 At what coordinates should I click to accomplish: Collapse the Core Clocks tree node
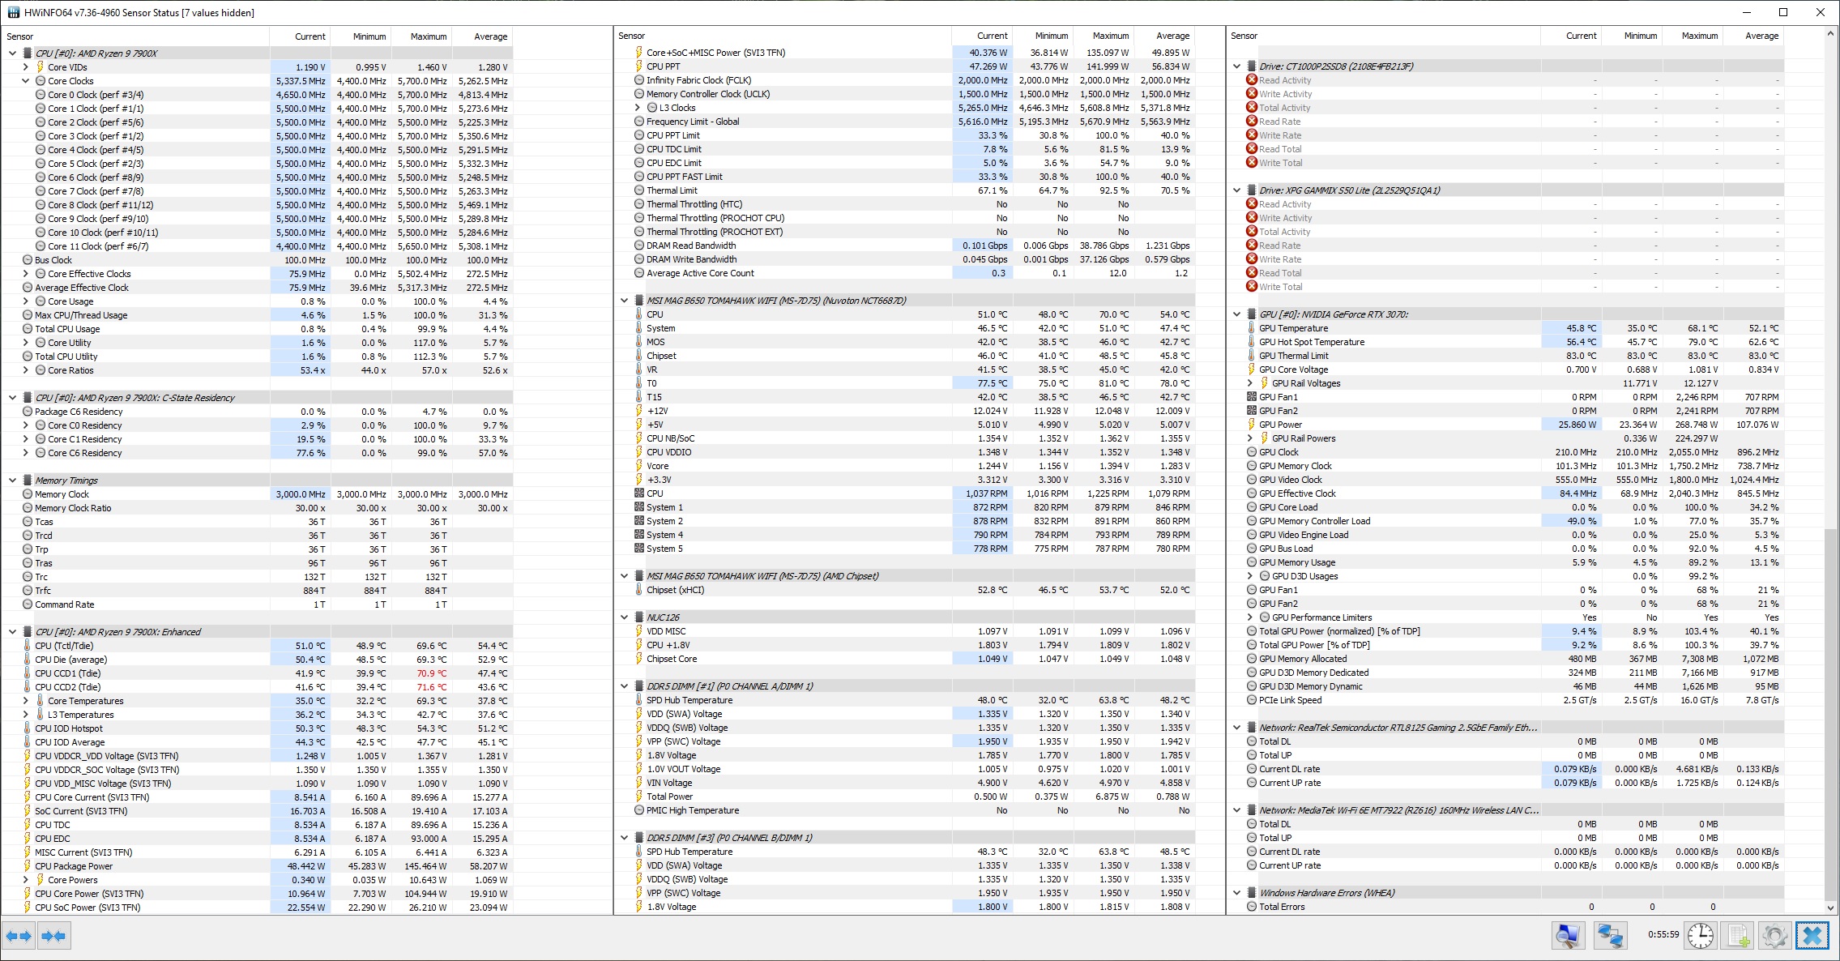click(x=26, y=81)
